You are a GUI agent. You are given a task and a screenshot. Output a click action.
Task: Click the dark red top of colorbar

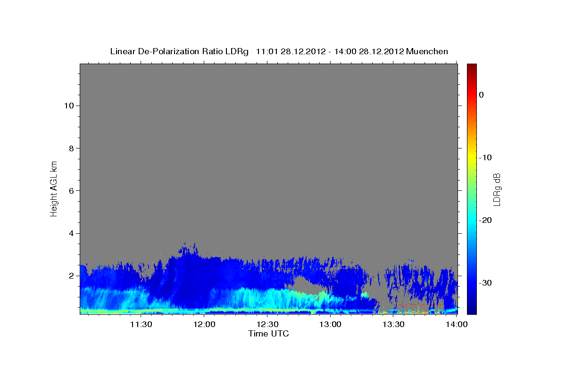(x=472, y=68)
